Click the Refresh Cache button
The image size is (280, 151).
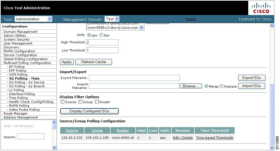click(94, 62)
